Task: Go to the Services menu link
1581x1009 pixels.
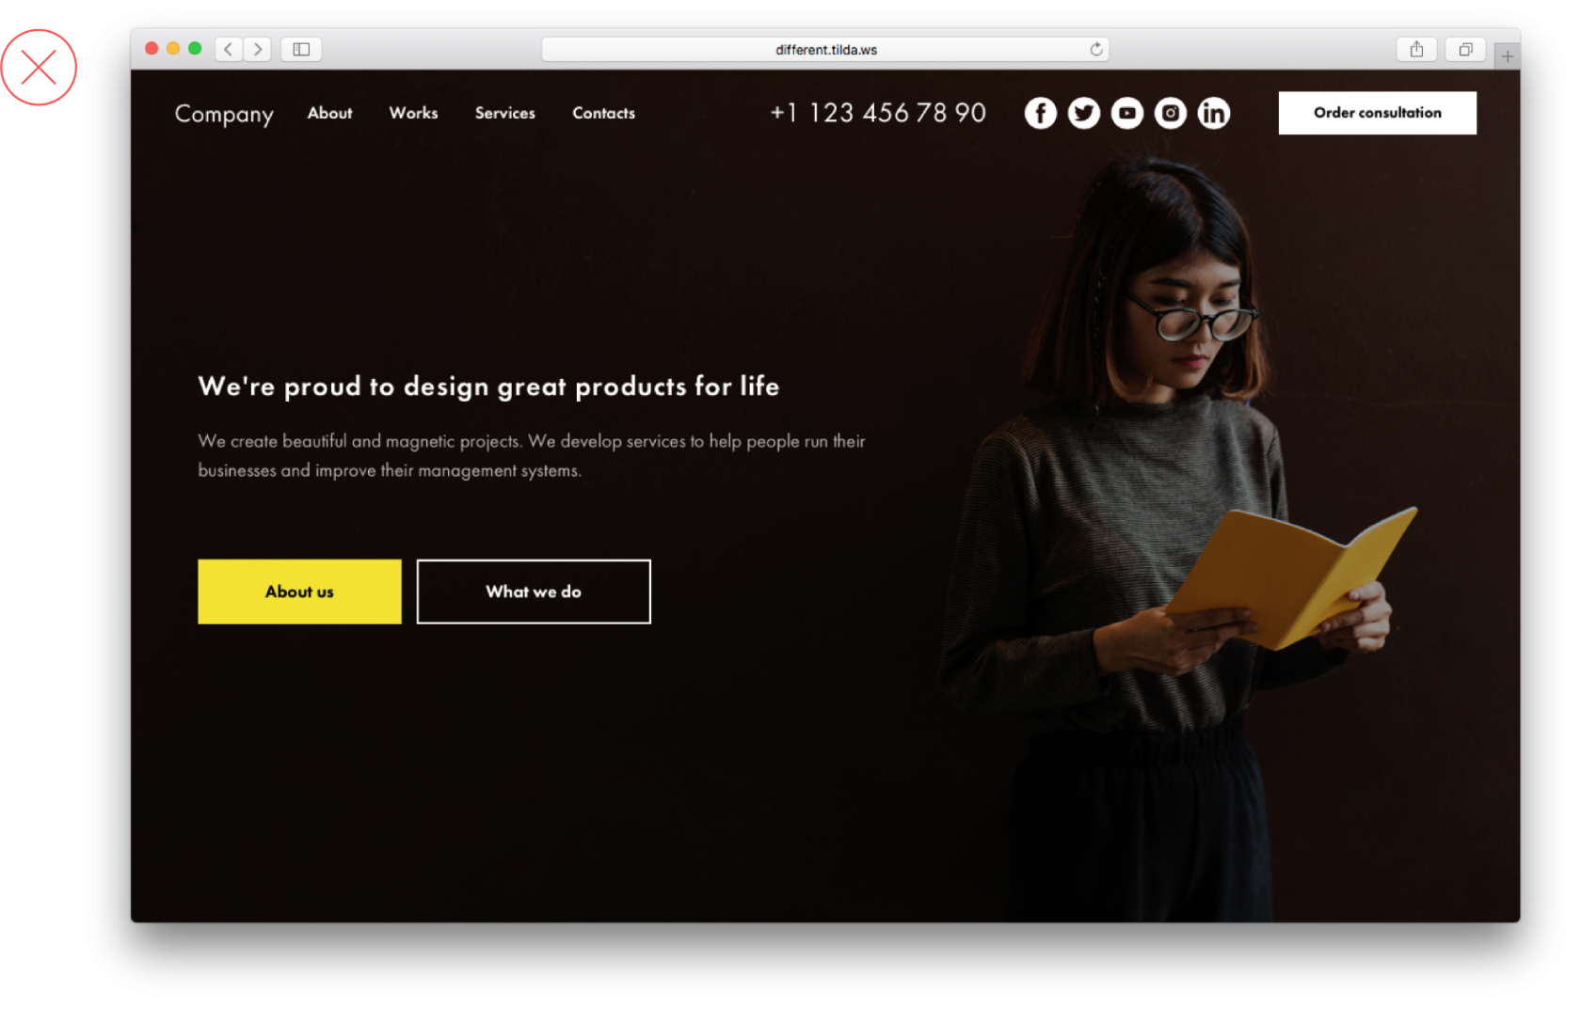Action: click(x=504, y=113)
